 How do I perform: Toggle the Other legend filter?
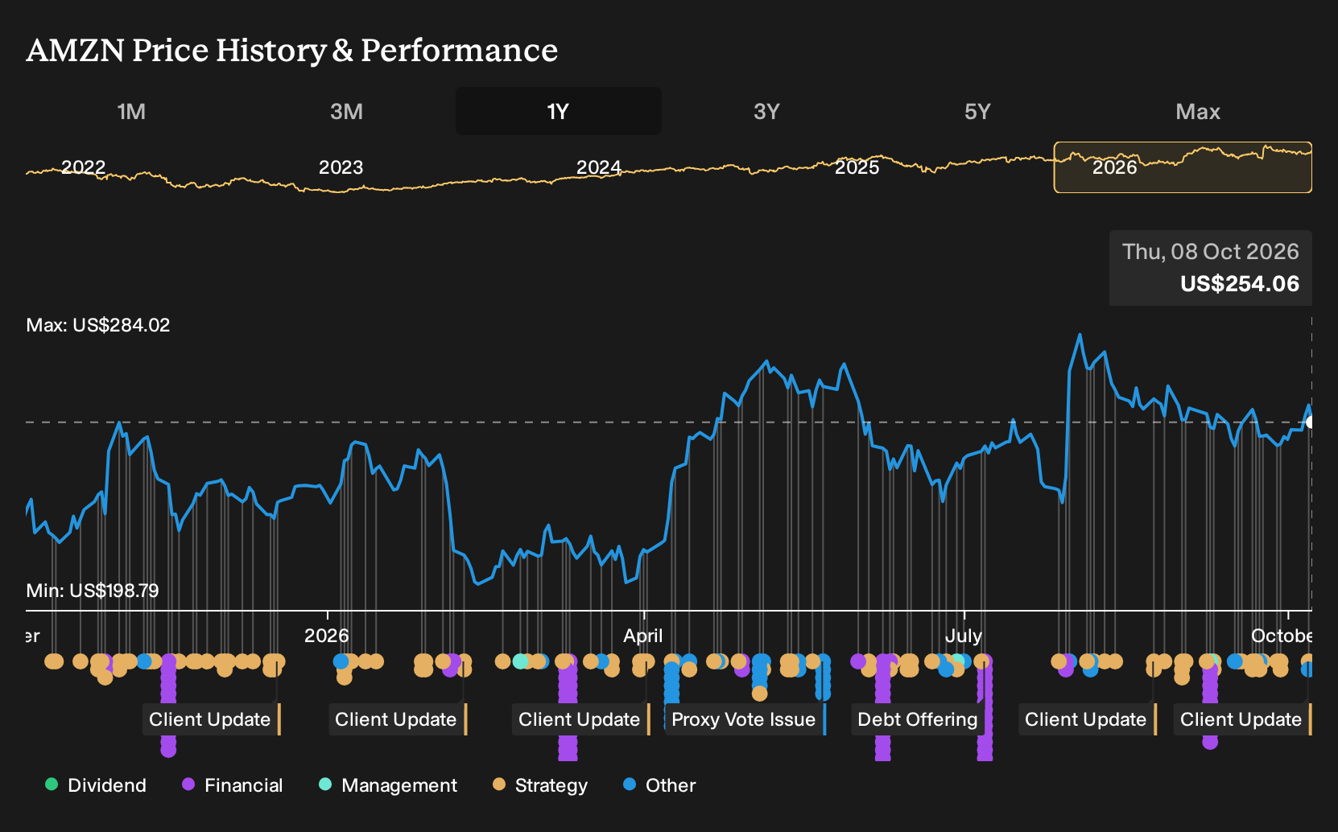pos(659,785)
